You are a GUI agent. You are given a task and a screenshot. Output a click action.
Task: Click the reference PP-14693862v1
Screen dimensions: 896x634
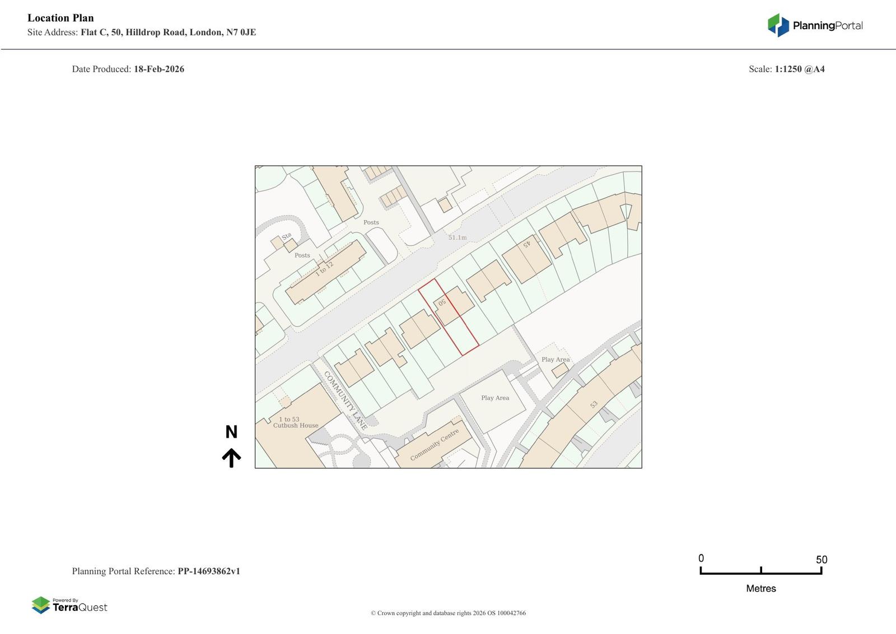point(208,571)
